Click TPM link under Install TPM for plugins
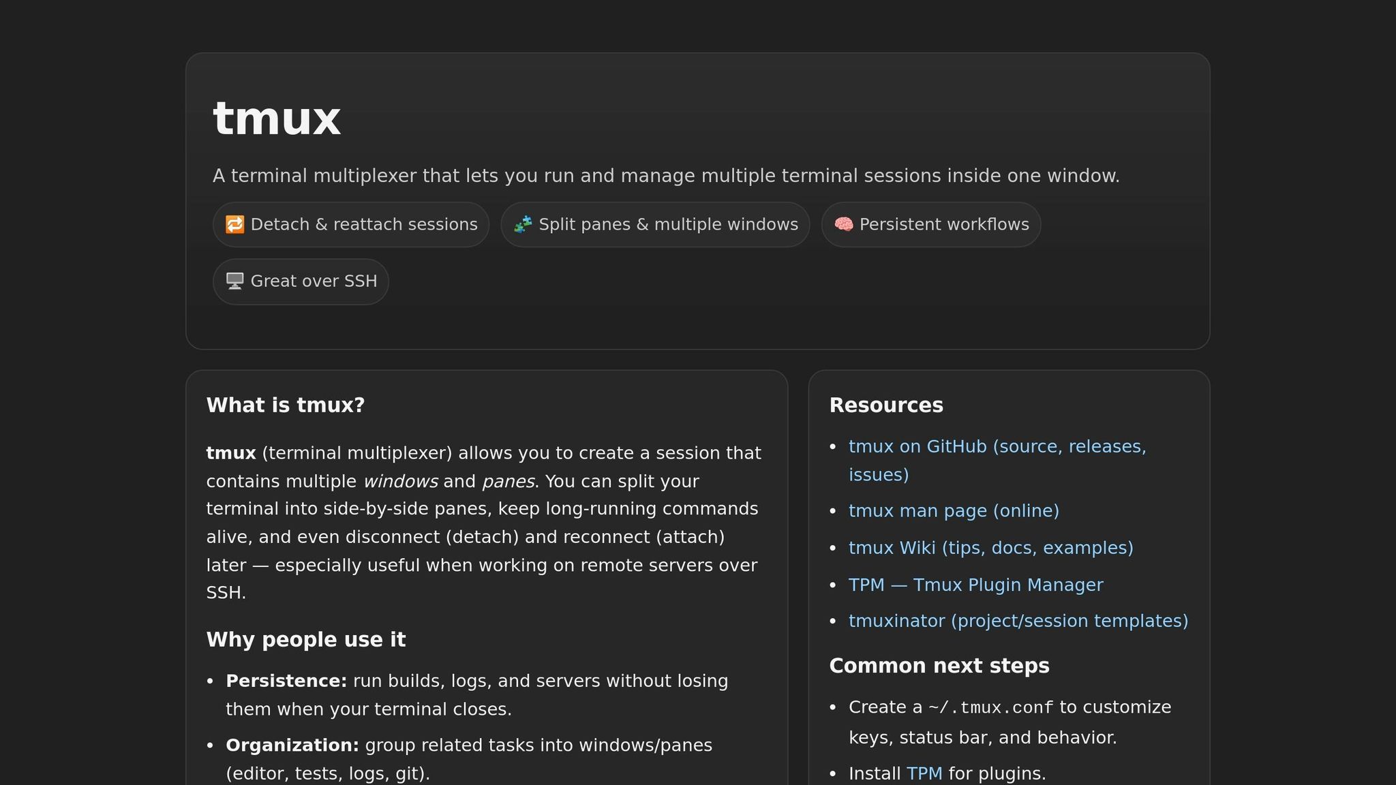Viewport: 1396px width, 785px height. point(924,773)
